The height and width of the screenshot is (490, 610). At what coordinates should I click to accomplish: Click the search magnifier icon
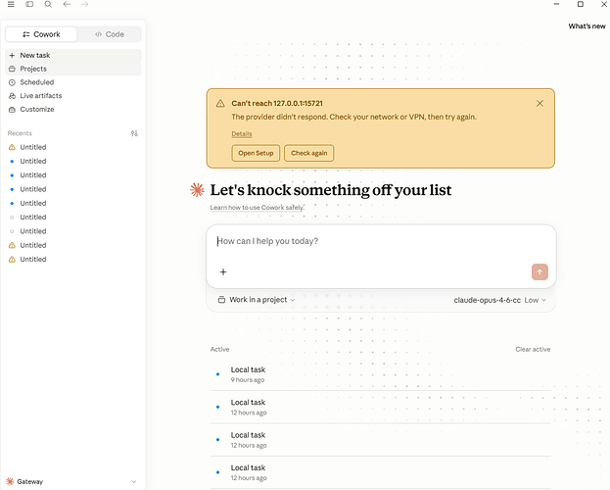click(x=48, y=4)
